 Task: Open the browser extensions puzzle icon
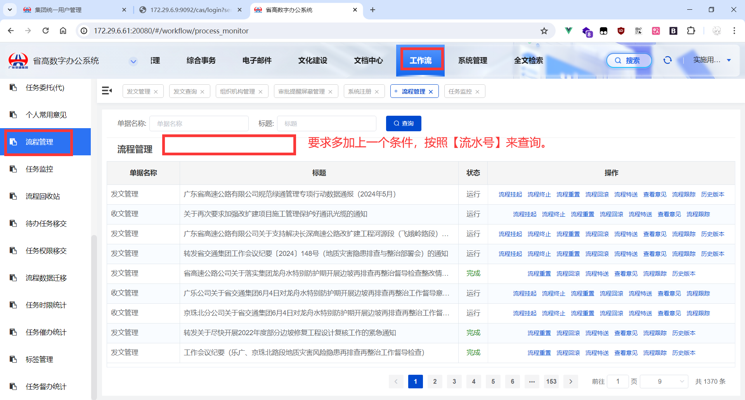[691, 31]
